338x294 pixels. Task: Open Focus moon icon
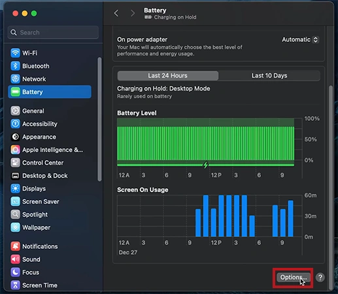point(15,272)
